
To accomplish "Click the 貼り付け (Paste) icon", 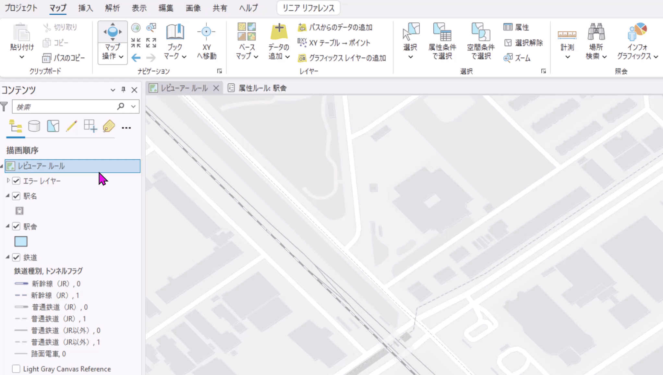I will click(22, 32).
